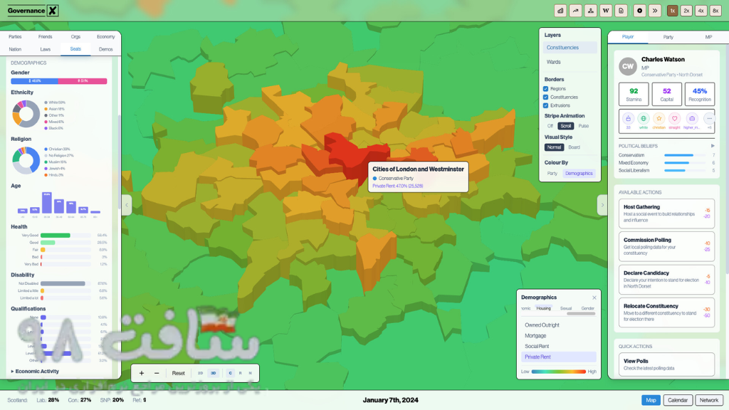Viewport: 729px width, 410px height.
Task: Click the CW player avatar
Action: click(x=628, y=66)
